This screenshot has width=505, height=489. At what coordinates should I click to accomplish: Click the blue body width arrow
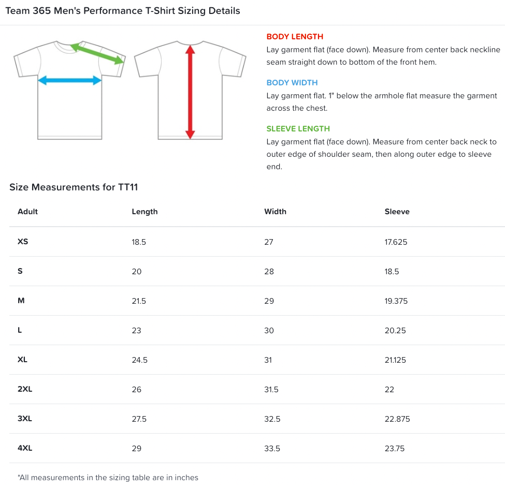(69, 80)
